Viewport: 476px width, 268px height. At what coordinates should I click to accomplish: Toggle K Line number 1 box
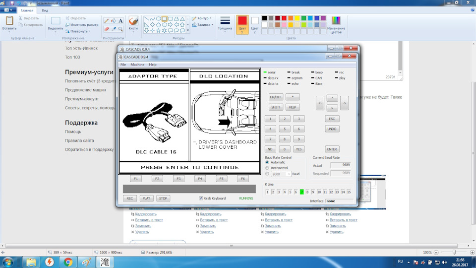pos(267,192)
